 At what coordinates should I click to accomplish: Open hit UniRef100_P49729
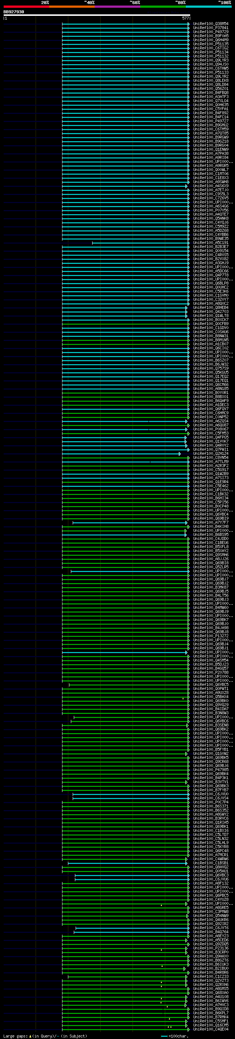(211, 32)
